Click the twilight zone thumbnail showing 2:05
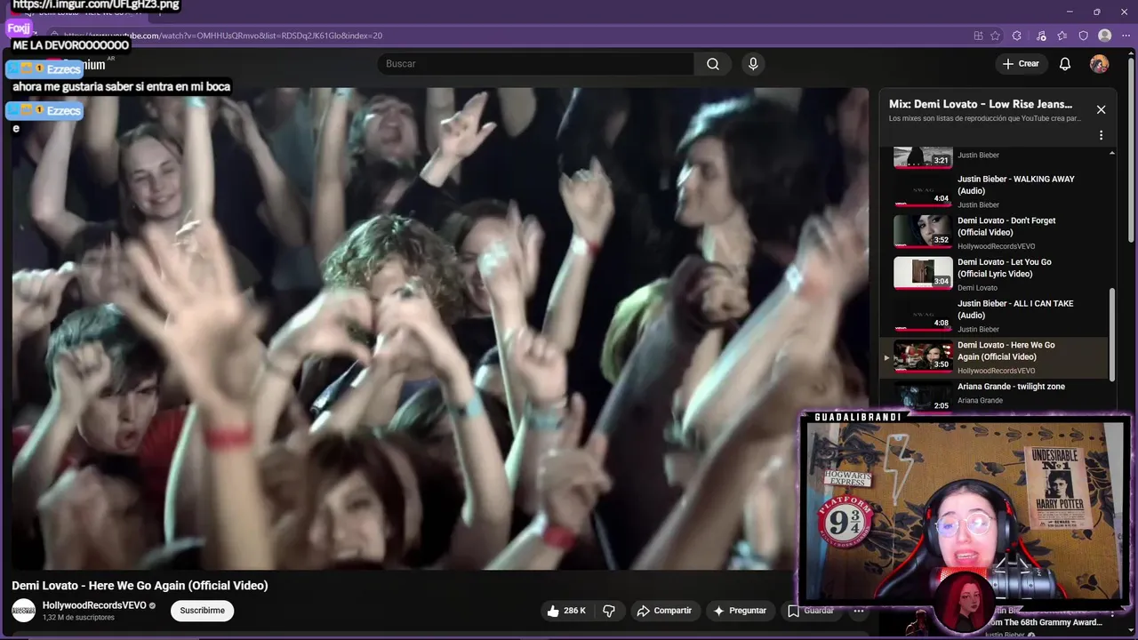This screenshot has height=640, width=1138. (x=923, y=397)
